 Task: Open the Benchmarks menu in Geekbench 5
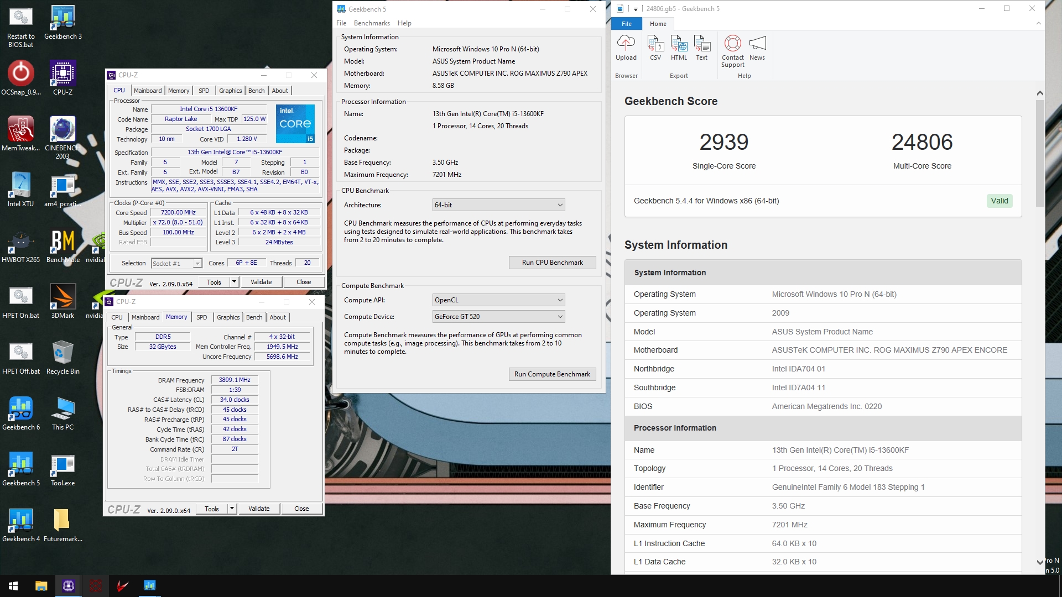point(372,23)
